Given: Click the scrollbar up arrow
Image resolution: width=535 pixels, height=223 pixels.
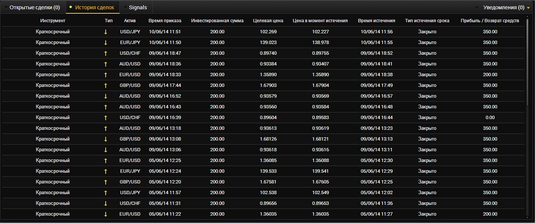Looking at the screenshot, I should point(528,18).
